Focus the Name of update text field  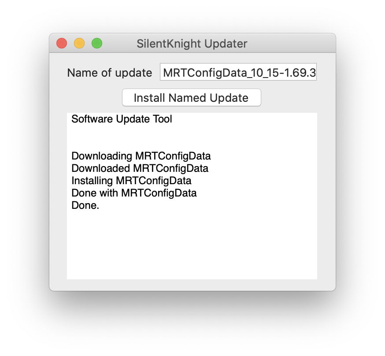point(238,73)
